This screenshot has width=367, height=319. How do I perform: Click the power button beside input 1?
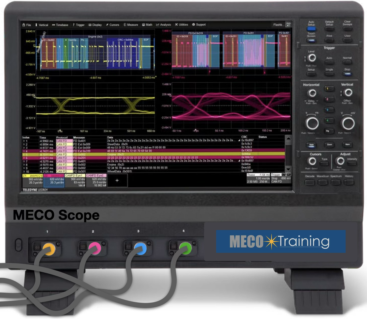[18, 245]
